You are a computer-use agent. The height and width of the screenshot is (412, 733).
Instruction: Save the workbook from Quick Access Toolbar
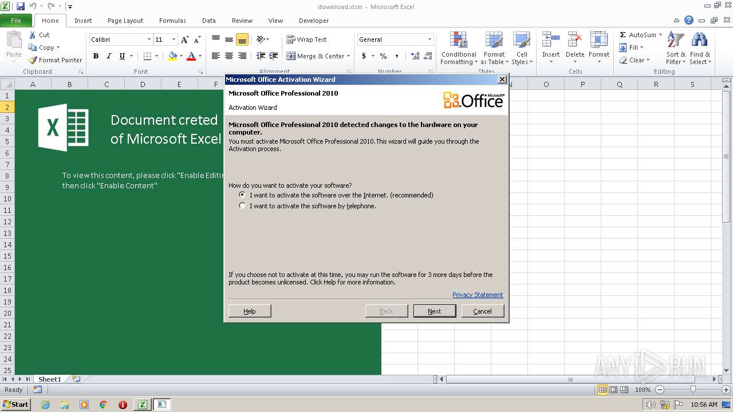click(21, 6)
